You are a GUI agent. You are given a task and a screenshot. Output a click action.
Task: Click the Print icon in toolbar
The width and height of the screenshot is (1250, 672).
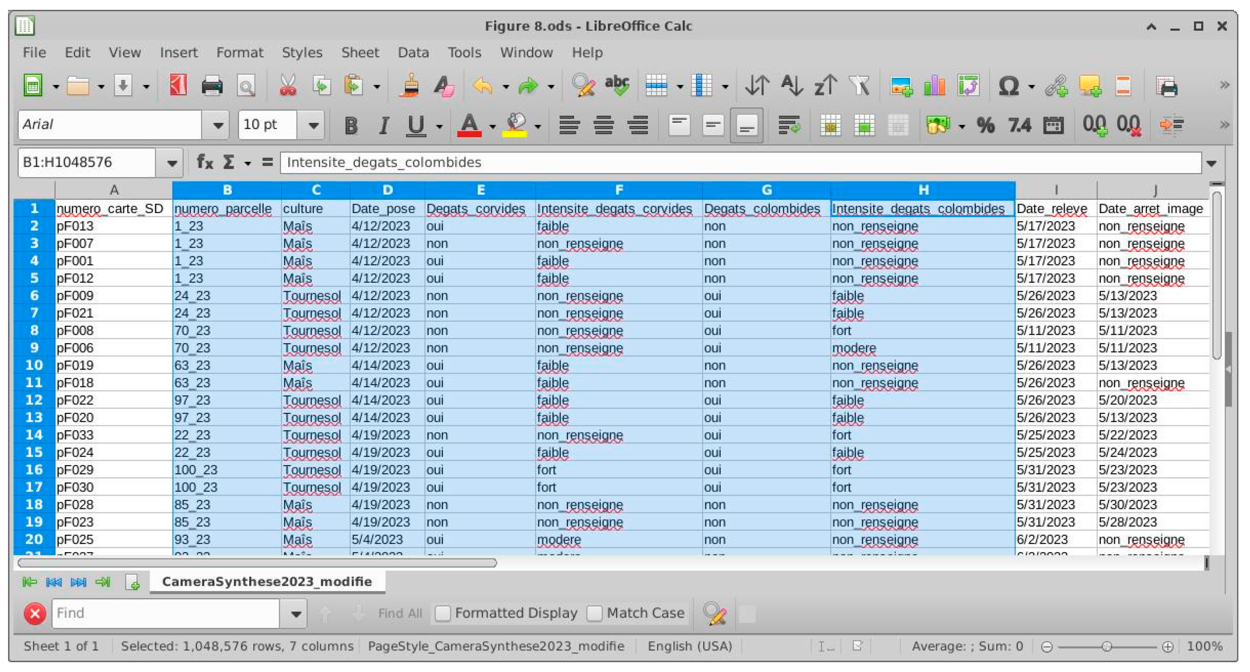212,86
